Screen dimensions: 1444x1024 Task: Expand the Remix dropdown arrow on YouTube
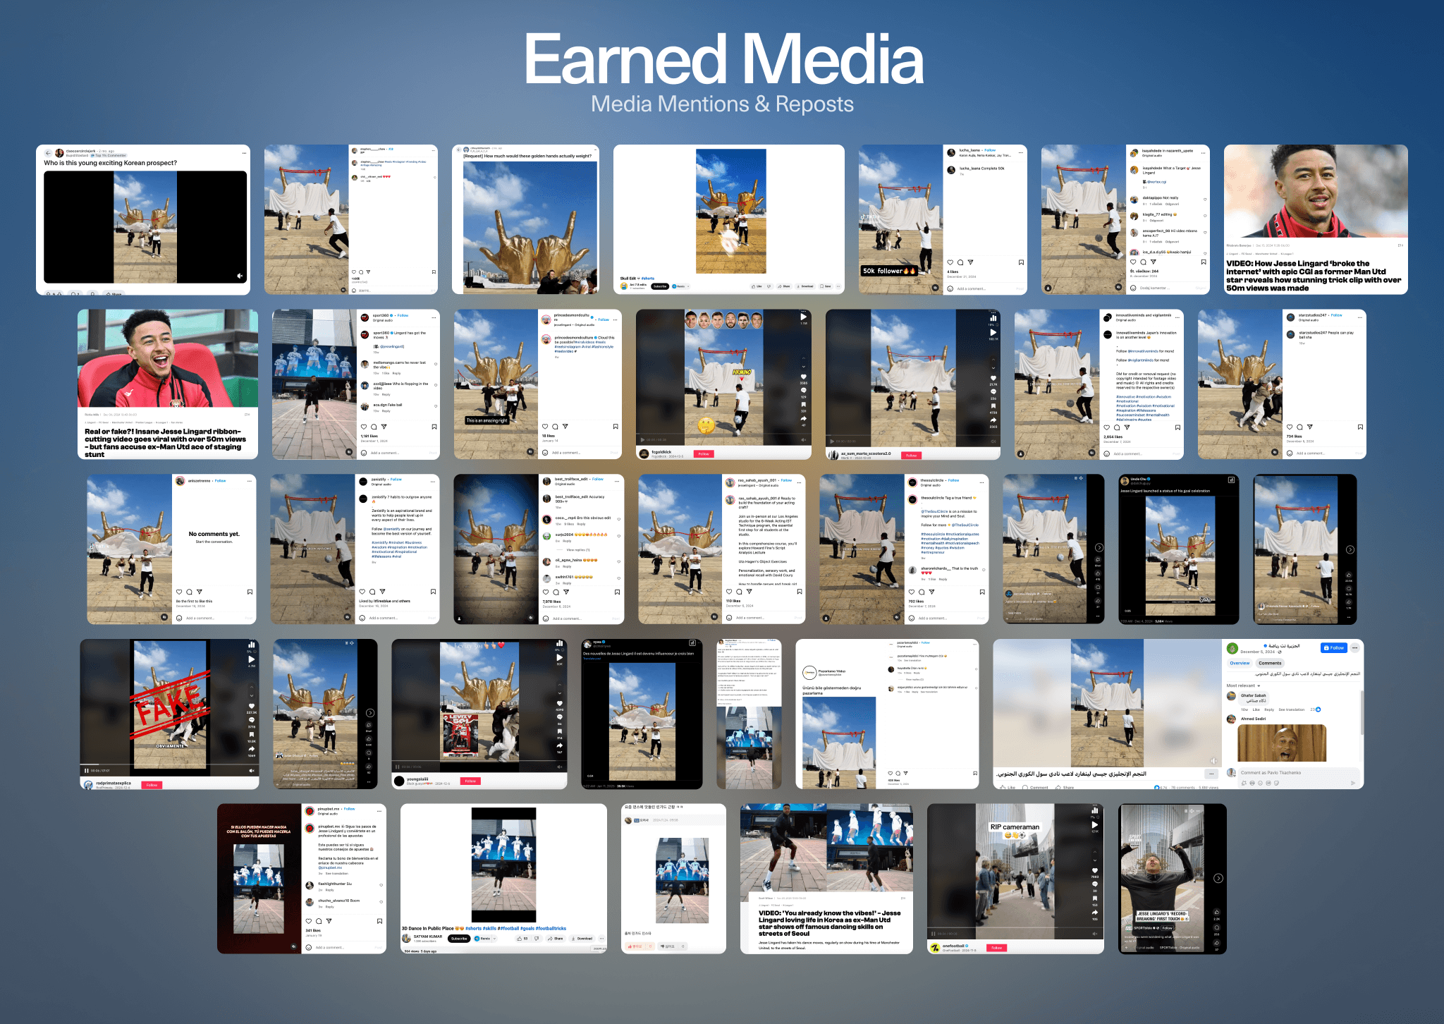coord(495,939)
